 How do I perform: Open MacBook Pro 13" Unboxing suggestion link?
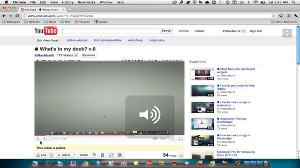pyautogui.click(x=236, y=154)
